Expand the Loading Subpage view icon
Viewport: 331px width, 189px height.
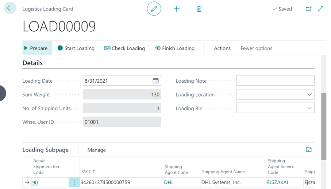click(309, 150)
